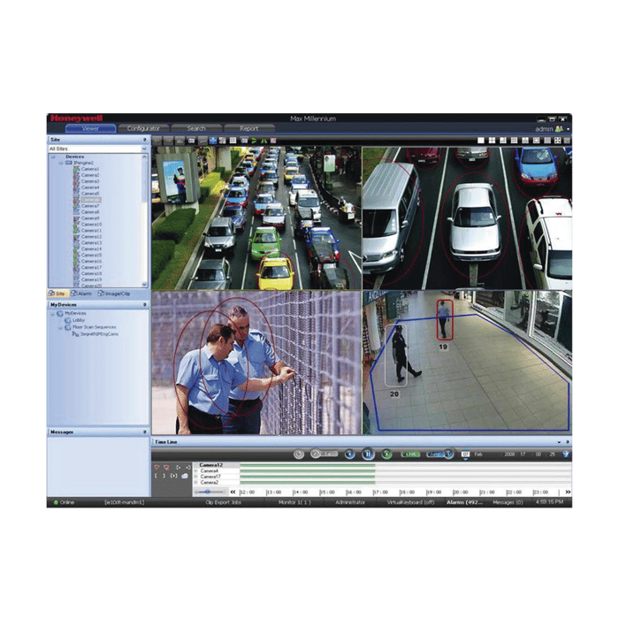The height and width of the screenshot is (619, 619).
Task: Select Lobby under MyDevices
Action: click(79, 320)
